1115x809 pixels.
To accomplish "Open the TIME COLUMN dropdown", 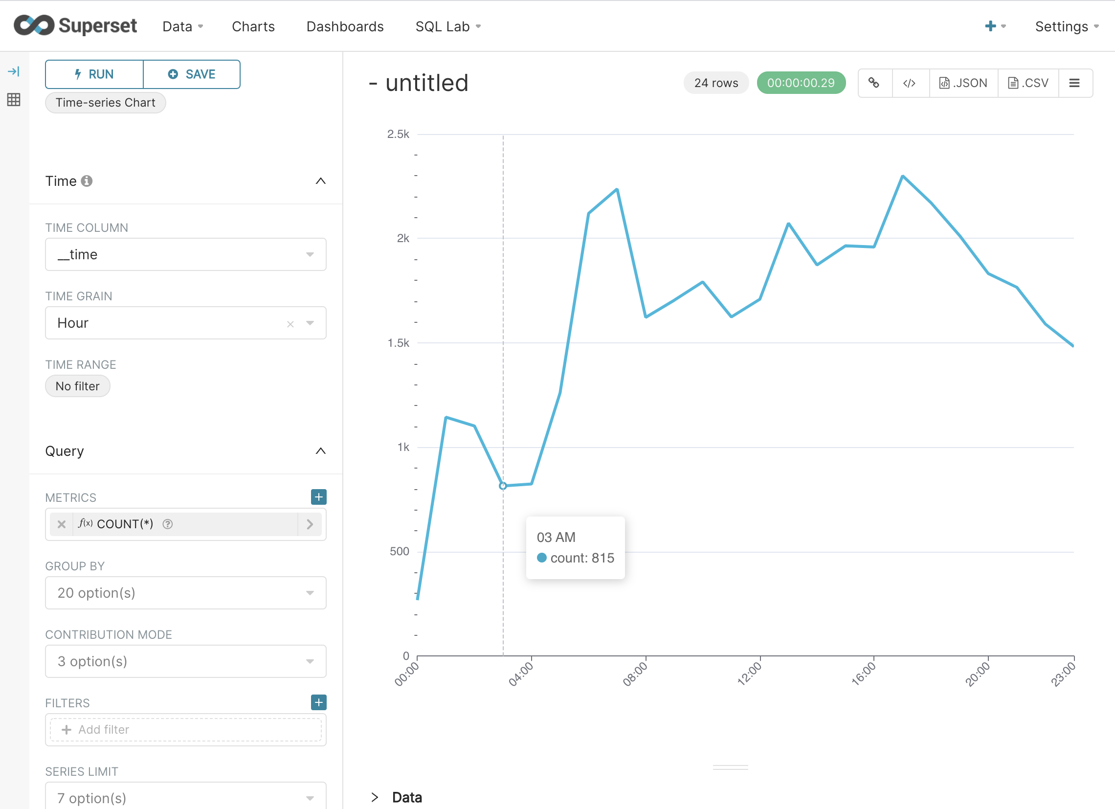I will click(x=310, y=254).
